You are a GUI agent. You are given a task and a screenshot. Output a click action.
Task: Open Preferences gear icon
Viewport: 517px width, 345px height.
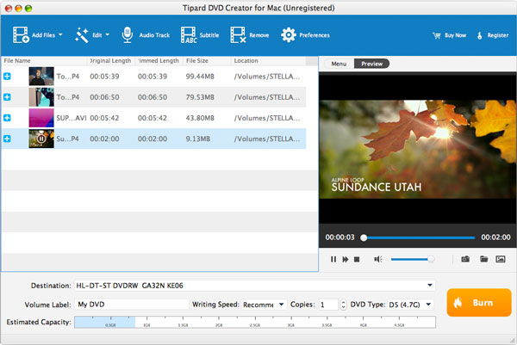point(289,35)
